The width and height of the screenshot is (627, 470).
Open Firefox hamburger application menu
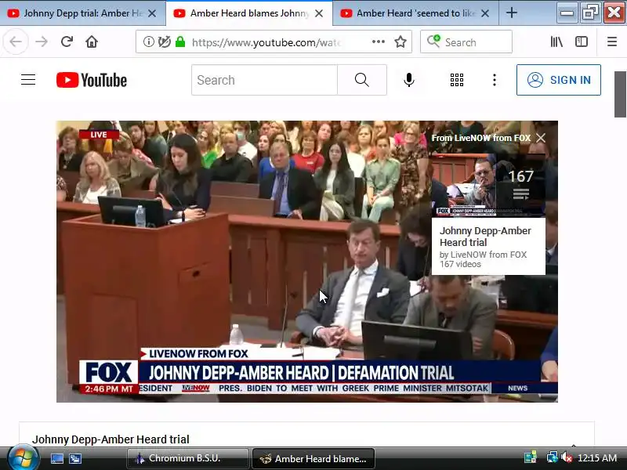612,42
